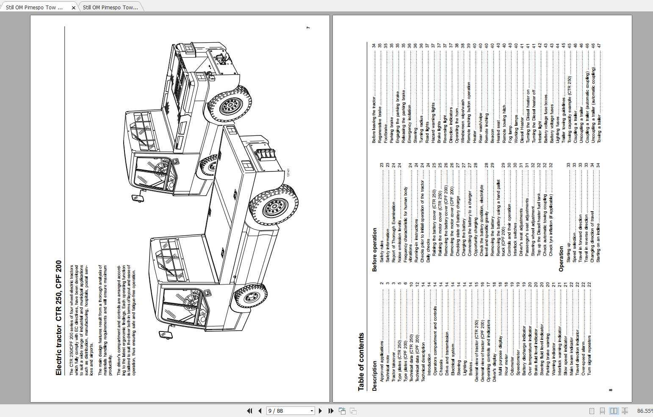Toggle two-page facing view
The image size is (653, 417).
(x=613, y=411)
